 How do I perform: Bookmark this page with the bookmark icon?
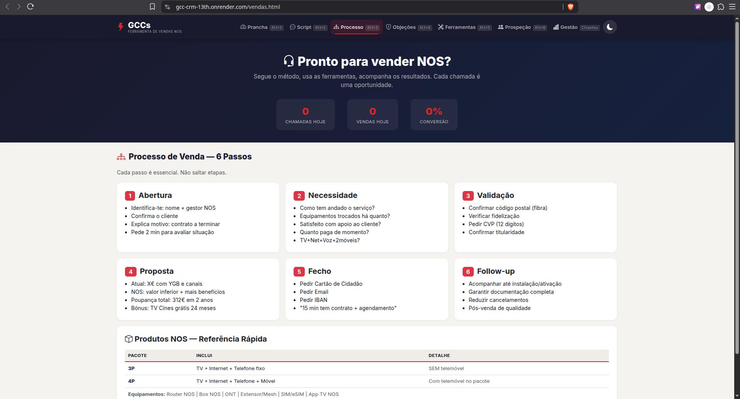click(152, 7)
